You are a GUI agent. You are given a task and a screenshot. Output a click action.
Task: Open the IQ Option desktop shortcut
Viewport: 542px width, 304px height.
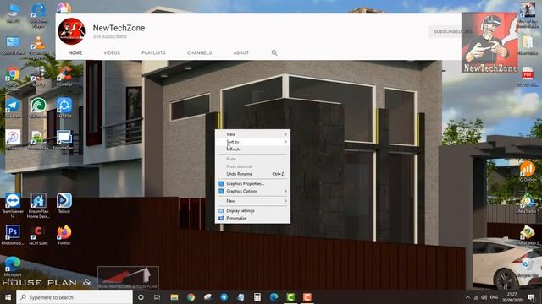[x=528, y=171]
